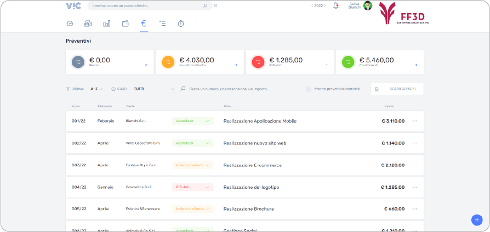Click the gray Bozze card icon
The image size is (490, 232).
[x=78, y=62]
